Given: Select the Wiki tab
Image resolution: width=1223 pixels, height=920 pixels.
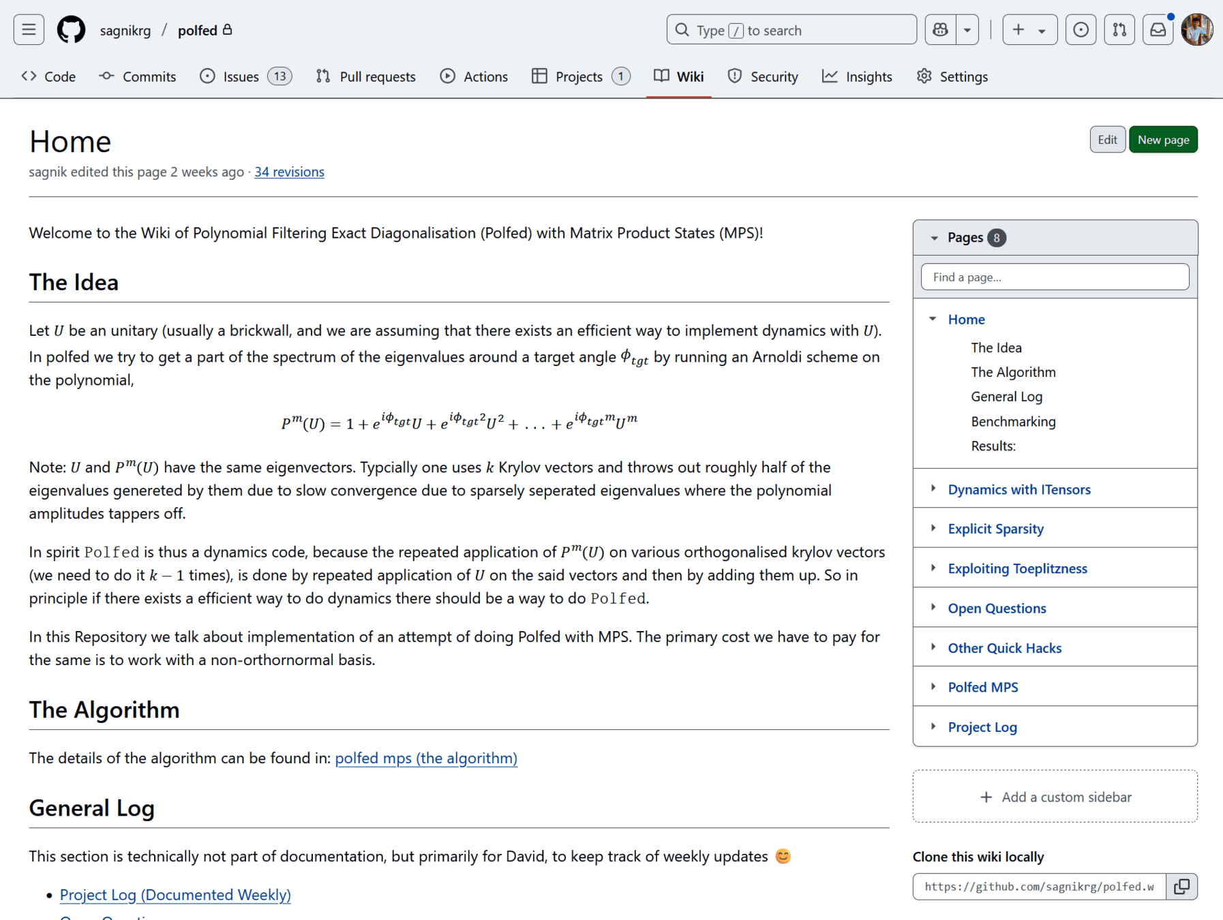Looking at the screenshot, I should tap(679, 76).
